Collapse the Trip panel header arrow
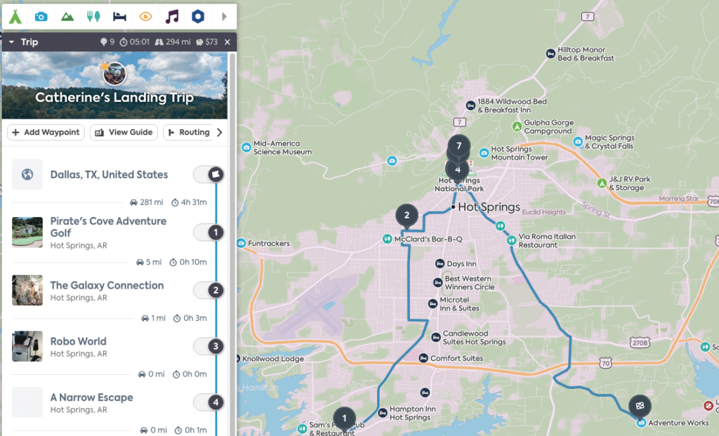 11,42
